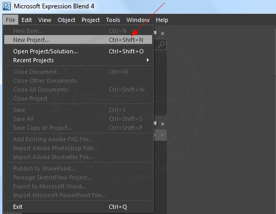The image size is (276, 214).
Task: Click Close All Documents entry
Action: coord(78,89)
